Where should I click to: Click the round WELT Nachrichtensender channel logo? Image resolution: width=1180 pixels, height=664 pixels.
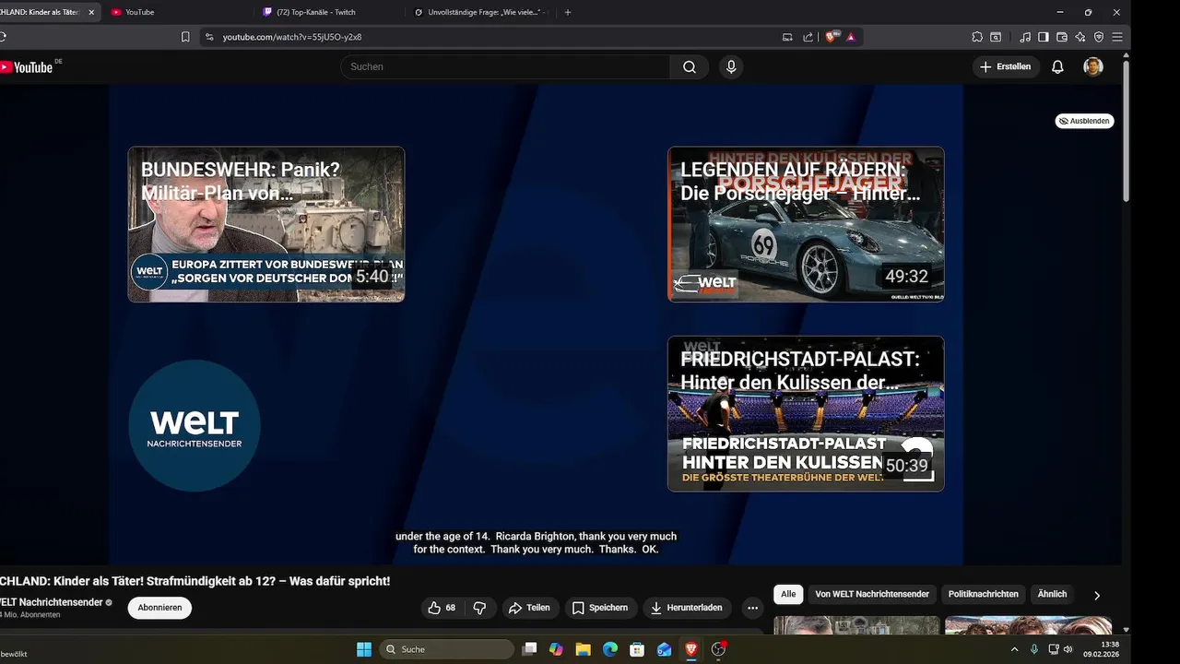point(195,425)
